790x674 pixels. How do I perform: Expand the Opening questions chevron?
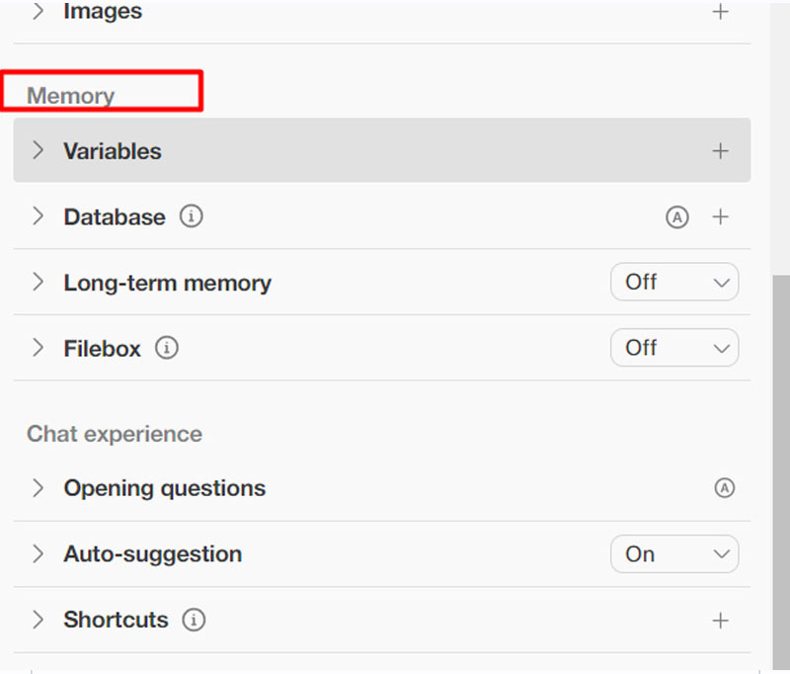pyautogui.click(x=39, y=488)
